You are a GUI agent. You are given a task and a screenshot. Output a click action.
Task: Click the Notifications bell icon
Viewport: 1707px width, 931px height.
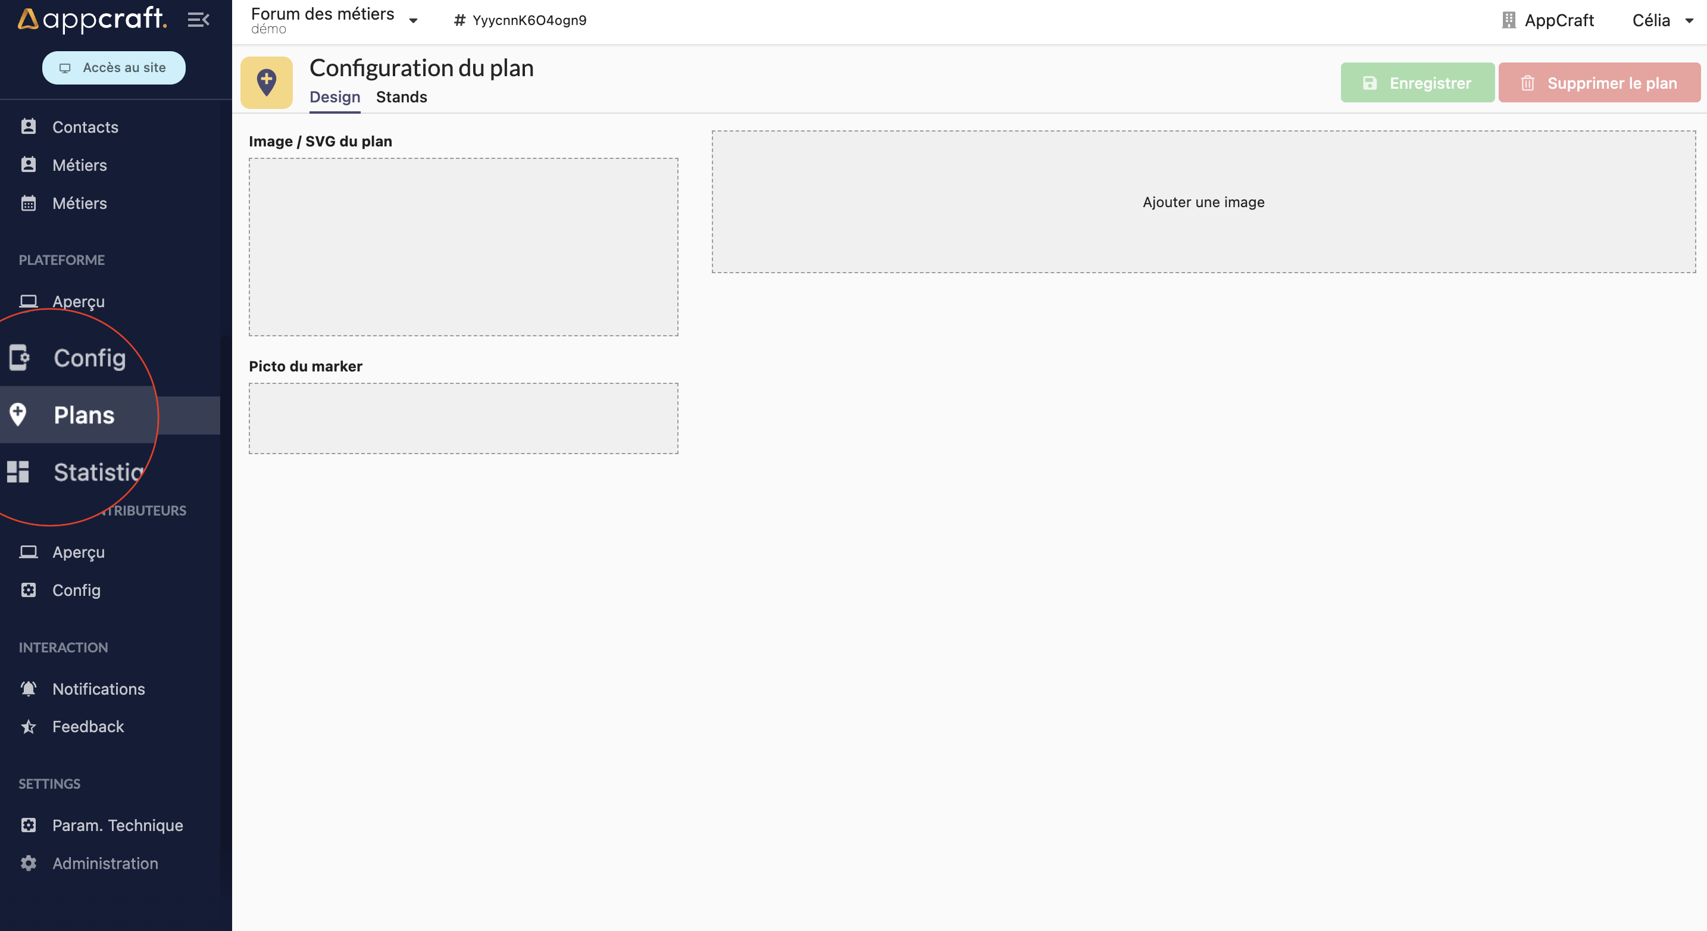[x=29, y=689]
